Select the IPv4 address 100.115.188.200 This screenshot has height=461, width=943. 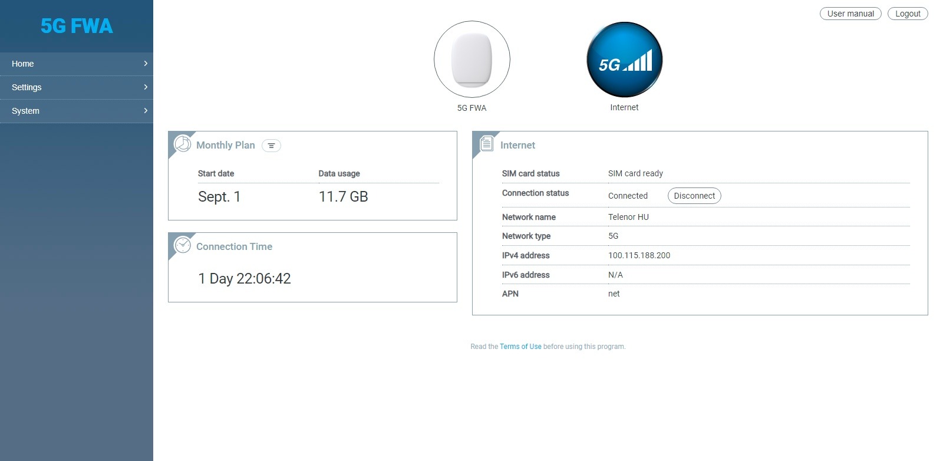(x=639, y=255)
